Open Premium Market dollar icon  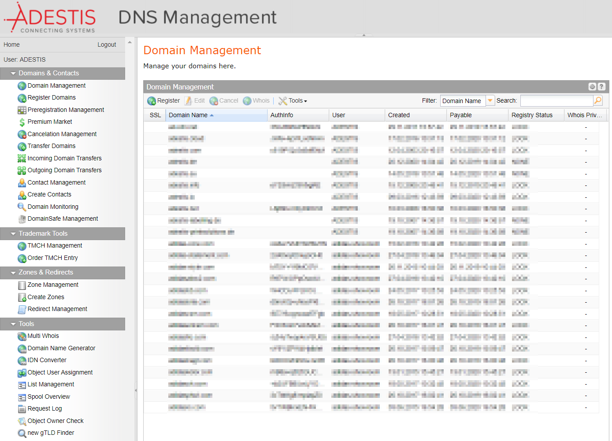22,122
